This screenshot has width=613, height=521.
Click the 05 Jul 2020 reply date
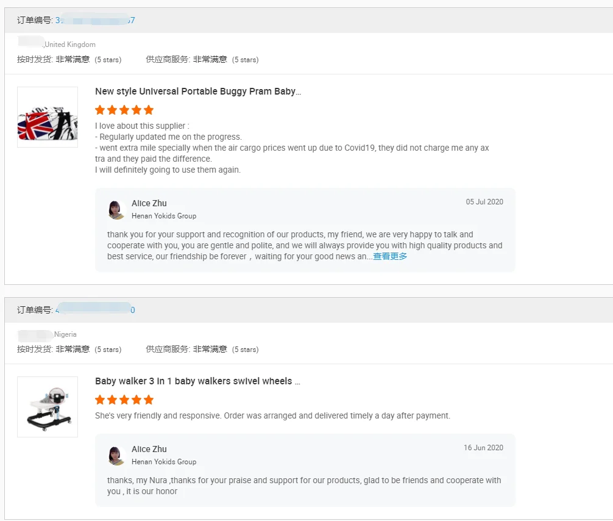(x=484, y=202)
